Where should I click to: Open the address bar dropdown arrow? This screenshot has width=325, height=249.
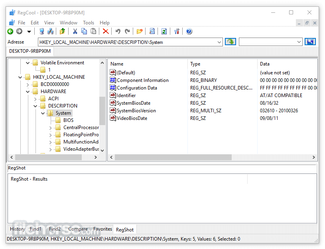click(x=219, y=42)
